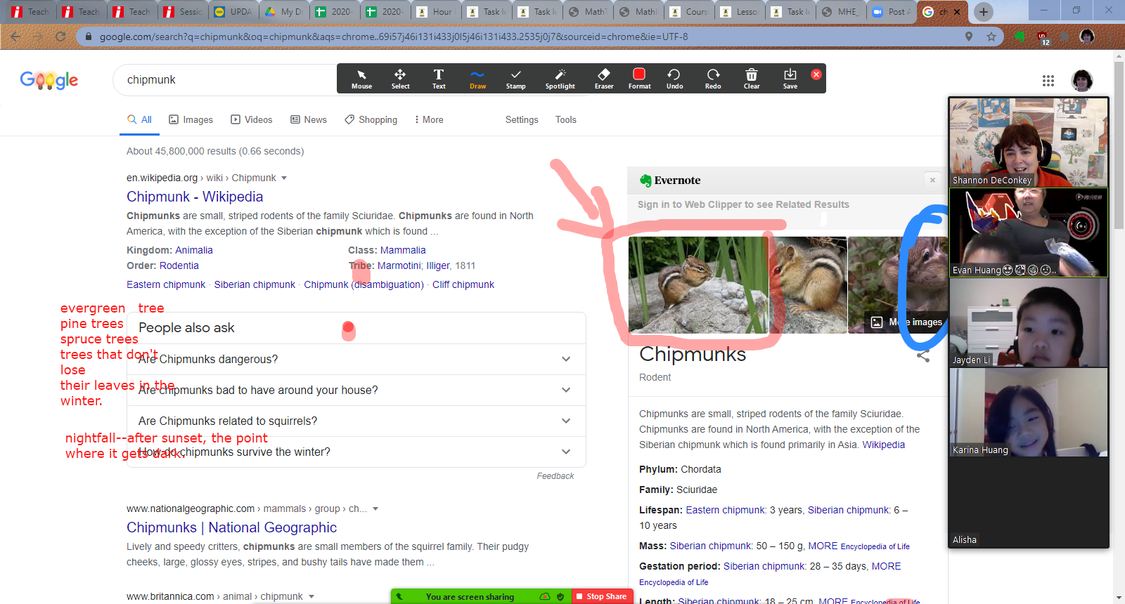Screen dimensions: 1125x604
Task: Open the Chipmunk - Wikipedia result
Action: pyautogui.click(x=195, y=197)
